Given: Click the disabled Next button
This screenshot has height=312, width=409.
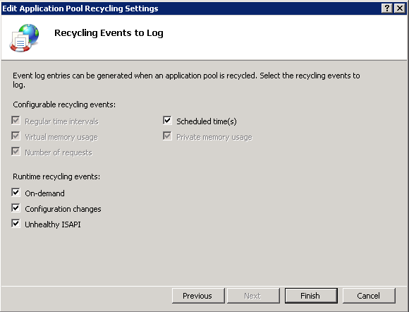Looking at the screenshot, I should click(253, 296).
